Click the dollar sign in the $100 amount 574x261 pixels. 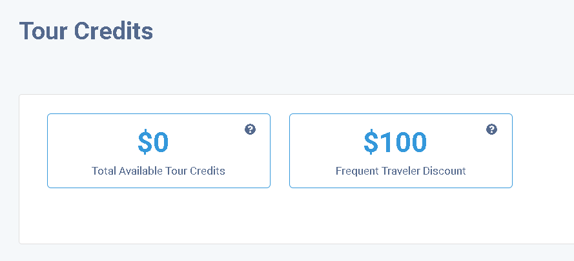[x=371, y=142]
